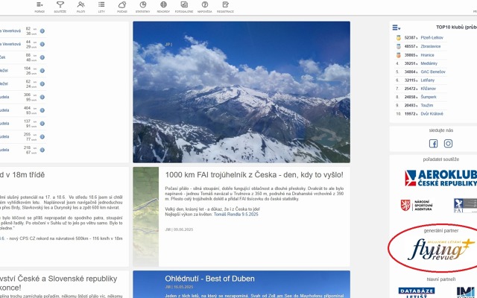Open the Registrace edit icon
This screenshot has height=298, width=477.
pyautogui.click(x=225, y=4)
